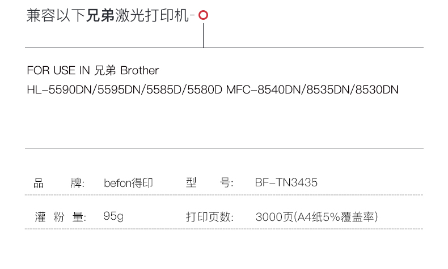Click the FOR USE IN 兄弟 Brother text
This screenshot has width=448, height=269.
(93, 70)
